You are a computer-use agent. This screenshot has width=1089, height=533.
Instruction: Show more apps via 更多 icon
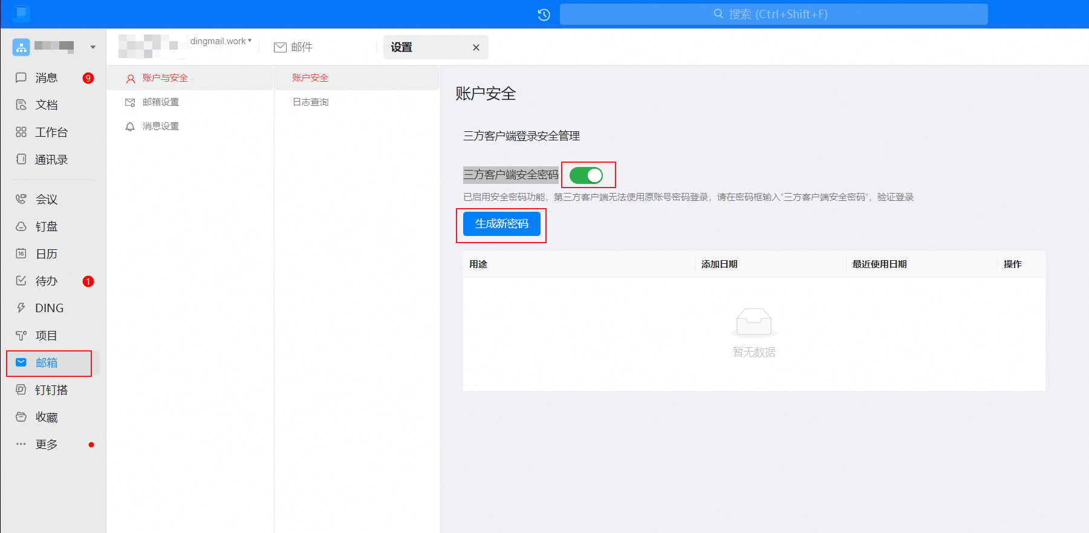click(21, 444)
